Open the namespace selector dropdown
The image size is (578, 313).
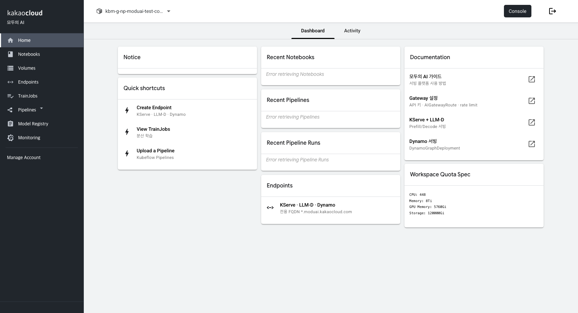134,11
